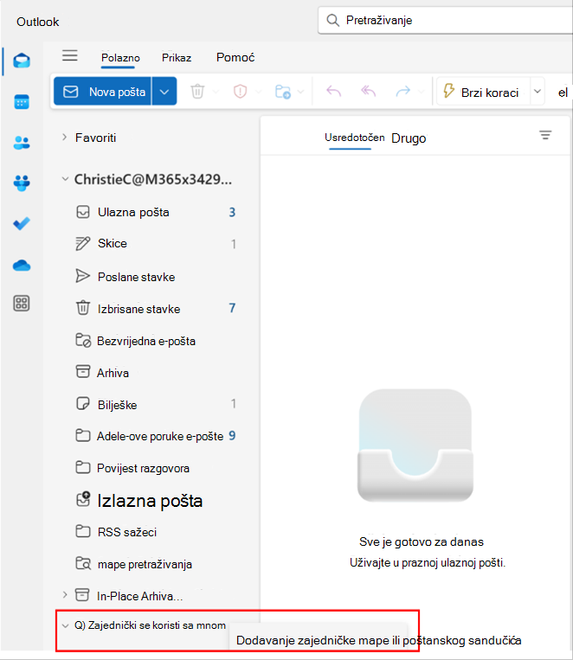Viewport: 573px width, 660px height.
Task: Collapse the Zajednički se koristi sa mnom section
Action: point(65,625)
